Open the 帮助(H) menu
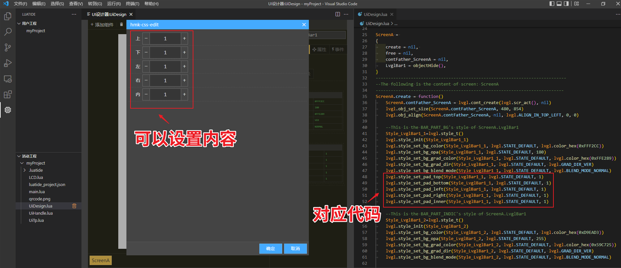621x268 pixels. 152,4
